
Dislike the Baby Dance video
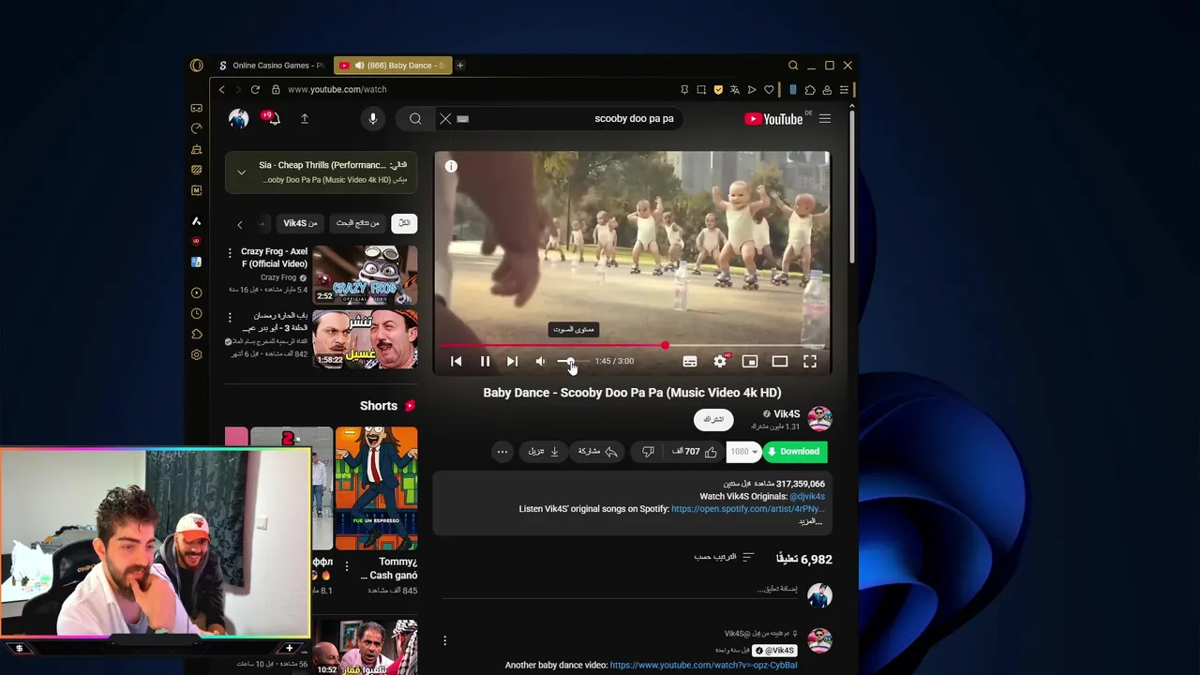[x=648, y=452]
